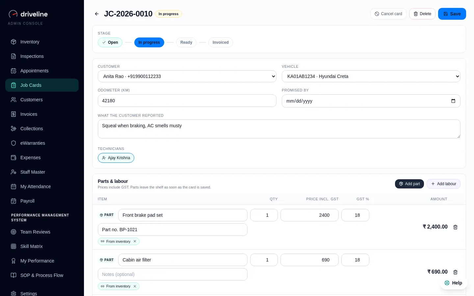Toggle technician Ajay Krishna chip
Screen dimensions: 474x296
[116, 158]
